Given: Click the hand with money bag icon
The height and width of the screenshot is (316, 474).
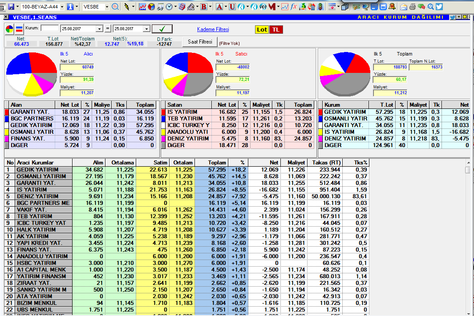Looking at the screenshot, I should coord(302,6).
